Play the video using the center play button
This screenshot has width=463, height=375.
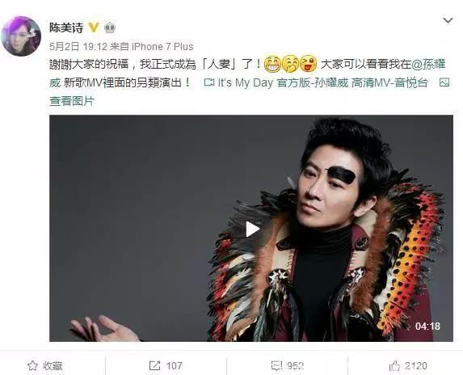click(251, 229)
